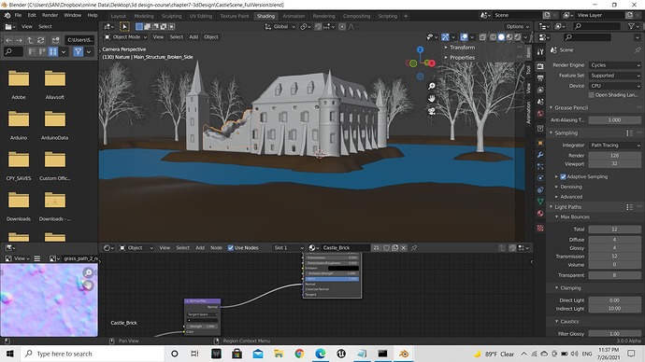This screenshot has width=645, height=362.
Task: Open the Texture properties checker icon
Action: tap(540, 229)
